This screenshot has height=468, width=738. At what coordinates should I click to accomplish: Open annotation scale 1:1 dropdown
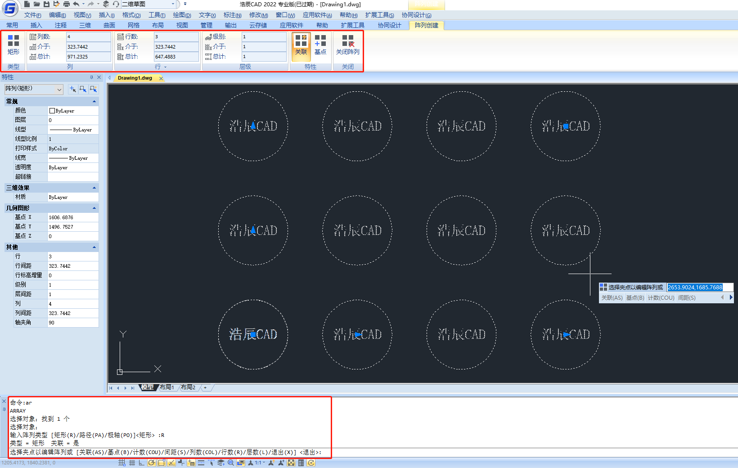pyautogui.click(x=260, y=463)
